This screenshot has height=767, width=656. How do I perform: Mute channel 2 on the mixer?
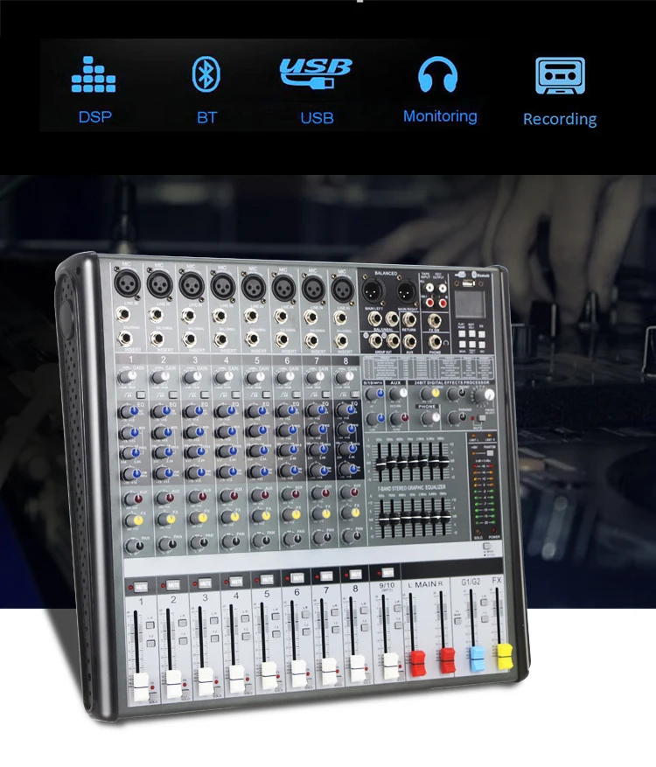(172, 585)
